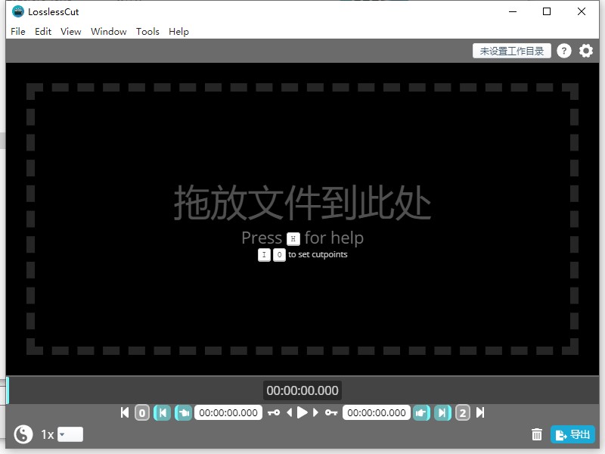Click the set cut start time icon

(180, 412)
